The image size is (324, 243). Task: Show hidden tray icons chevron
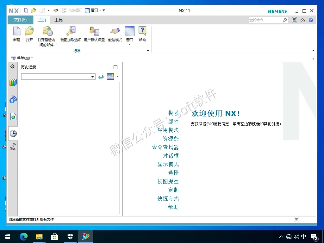[x=281, y=237]
